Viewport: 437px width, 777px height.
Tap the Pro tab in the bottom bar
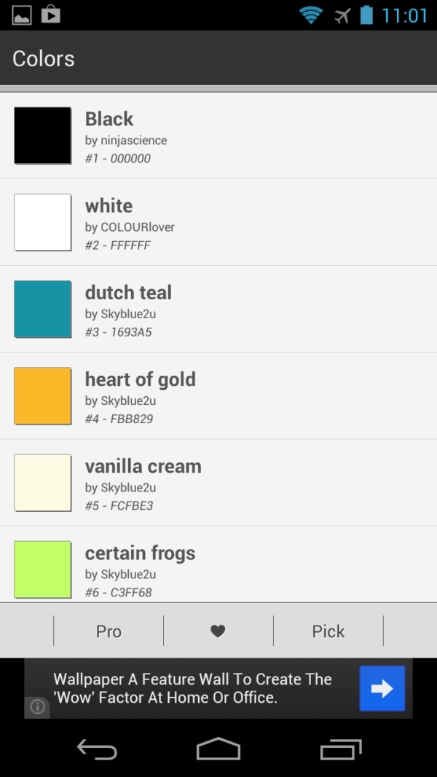[108, 630]
